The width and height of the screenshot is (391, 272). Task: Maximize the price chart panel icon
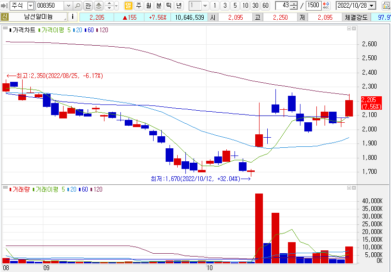[349, 29]
